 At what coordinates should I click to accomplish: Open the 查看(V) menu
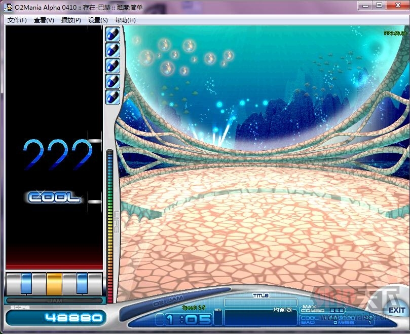(44, 20)
